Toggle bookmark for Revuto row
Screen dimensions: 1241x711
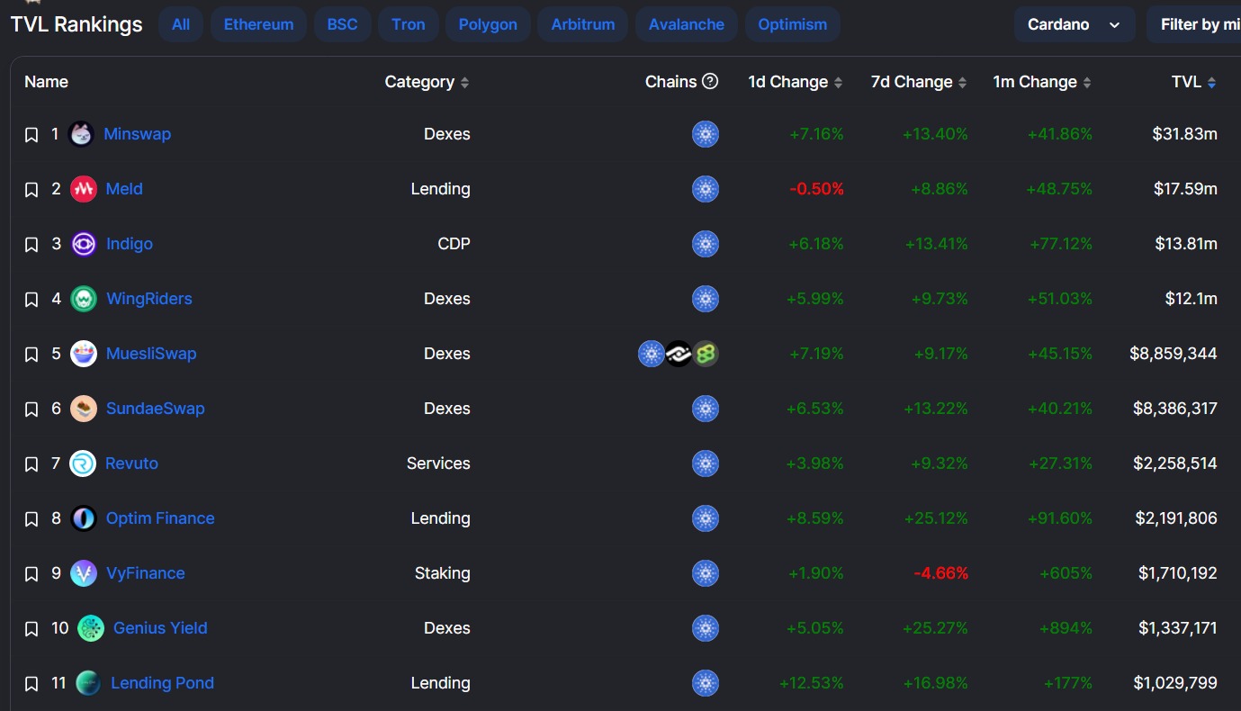click(31, 464)
